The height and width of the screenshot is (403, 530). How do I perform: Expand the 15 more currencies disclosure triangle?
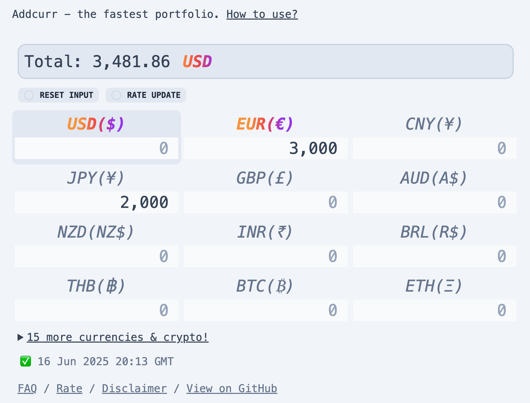pos(20,337)
